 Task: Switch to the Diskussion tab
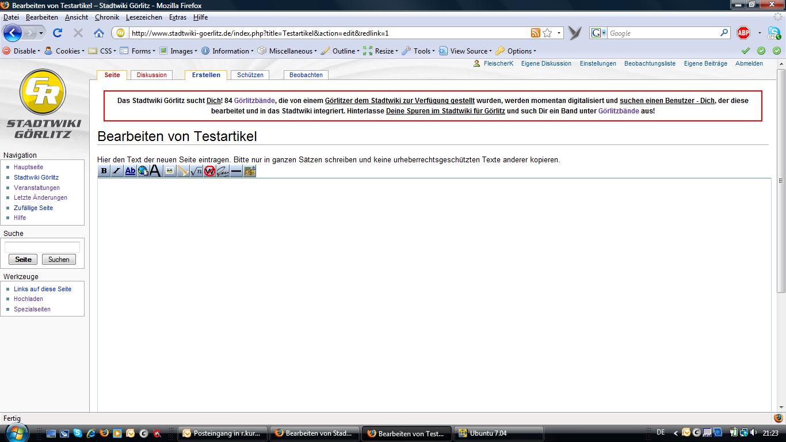(152, 75)
